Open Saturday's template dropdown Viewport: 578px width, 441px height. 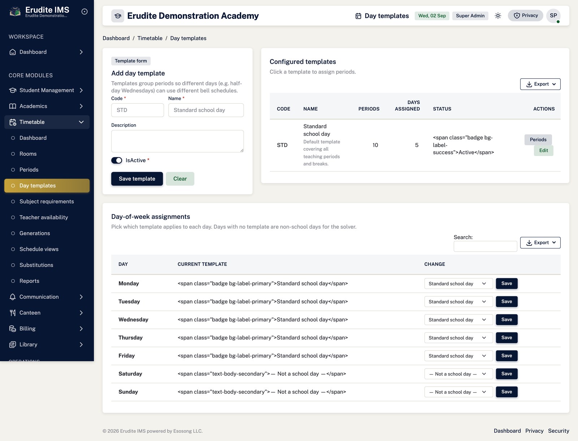(458, 374)
